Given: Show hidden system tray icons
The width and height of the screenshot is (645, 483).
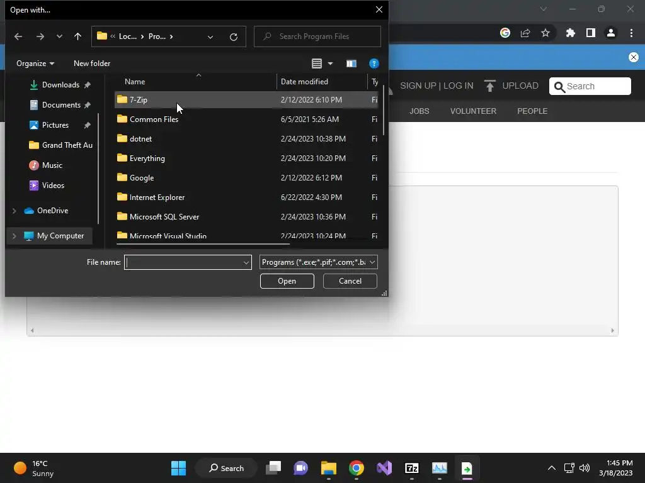Looking at the screenshot, I should point(552,468).
